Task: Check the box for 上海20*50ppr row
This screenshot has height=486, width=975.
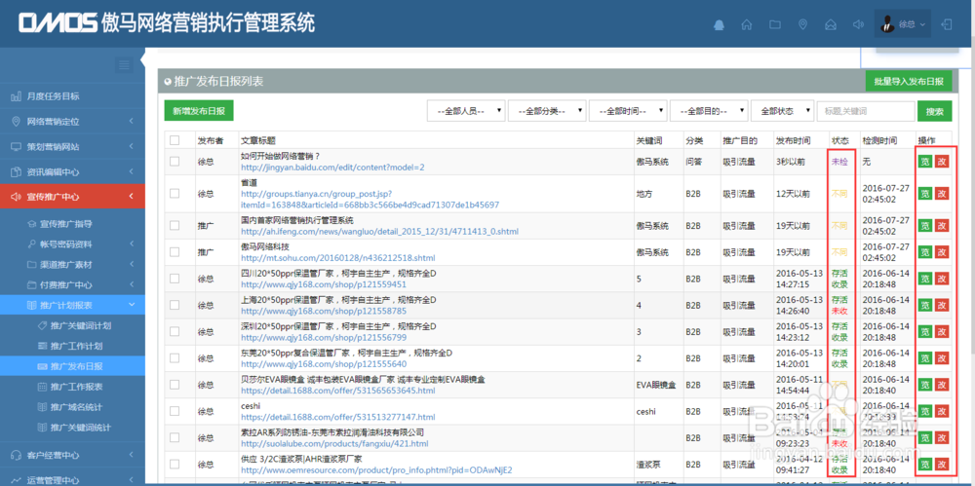Action: click(175, 305)
